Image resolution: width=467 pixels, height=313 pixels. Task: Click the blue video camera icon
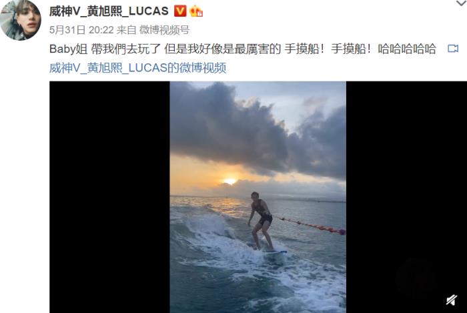tap(453, 49)
